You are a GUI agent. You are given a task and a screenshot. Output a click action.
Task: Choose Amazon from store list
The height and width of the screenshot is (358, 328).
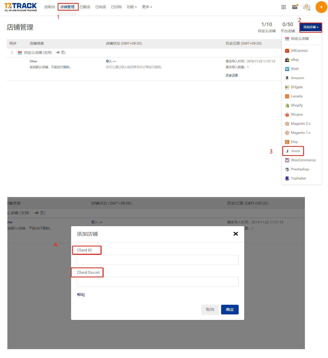click(x=302, y=78)
